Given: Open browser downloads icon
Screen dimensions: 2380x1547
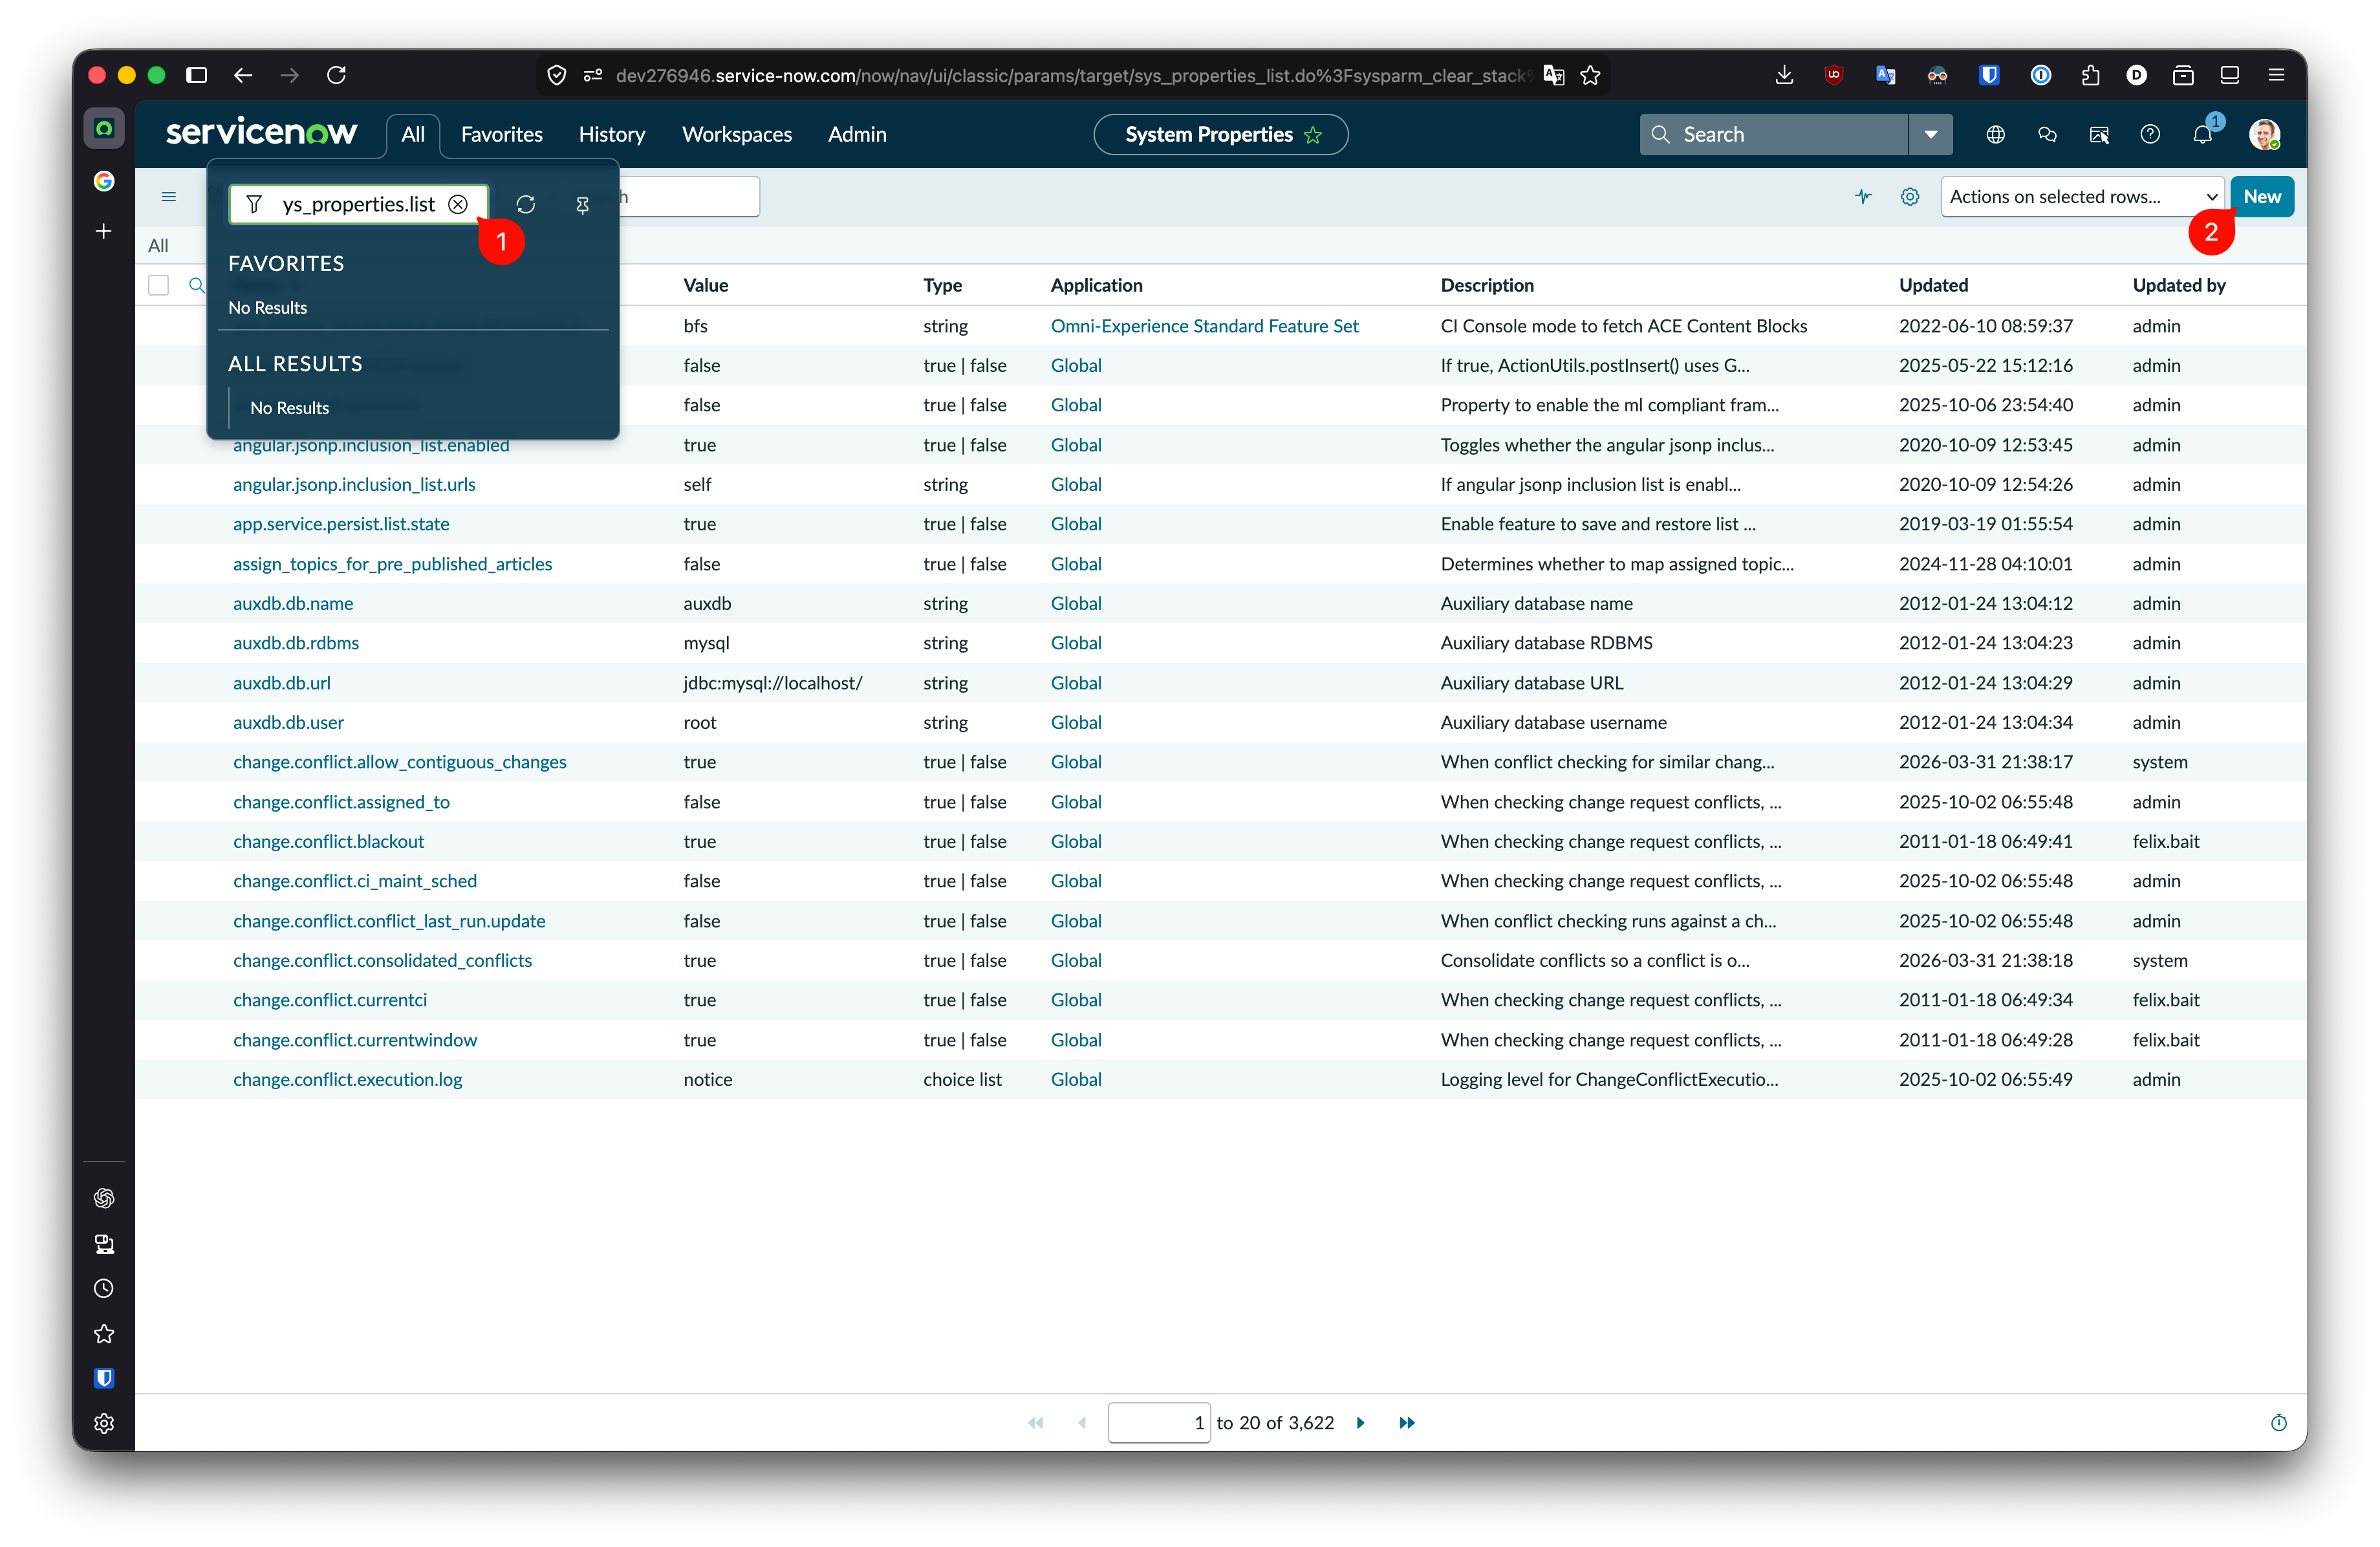Looking at the screenshot, I should click(x=1784, y=75).
